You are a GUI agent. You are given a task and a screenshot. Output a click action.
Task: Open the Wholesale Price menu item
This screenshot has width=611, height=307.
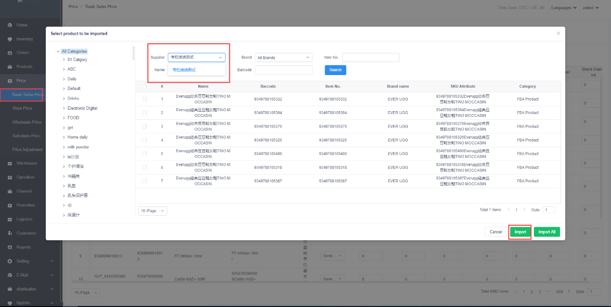point(27,122)
